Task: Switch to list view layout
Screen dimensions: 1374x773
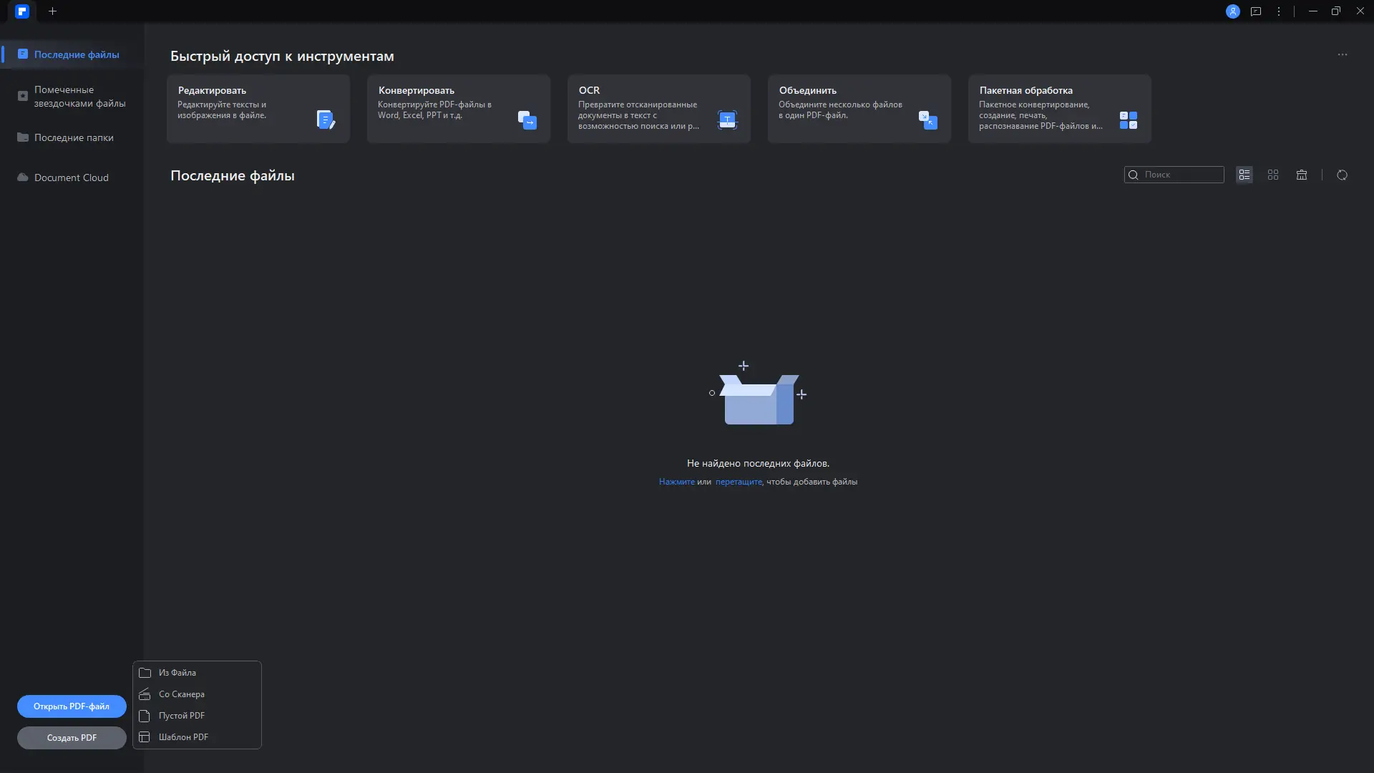Action: tap(1244, 175)
